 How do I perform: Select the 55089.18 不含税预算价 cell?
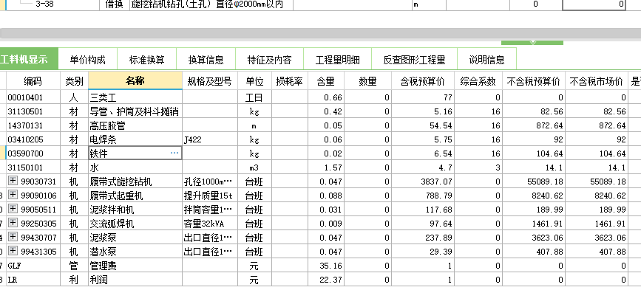coord(534,181)
